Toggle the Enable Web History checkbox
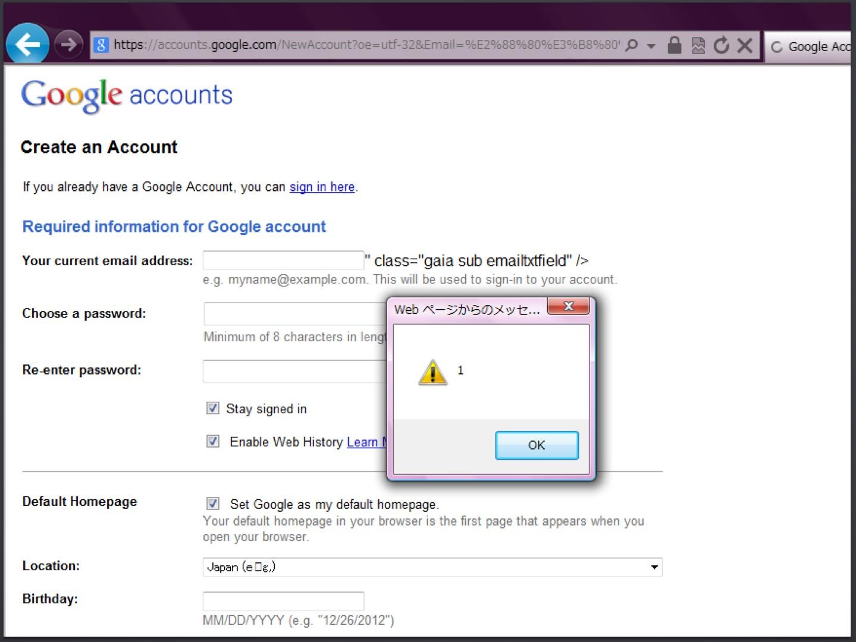 click(x=212, y=441)
